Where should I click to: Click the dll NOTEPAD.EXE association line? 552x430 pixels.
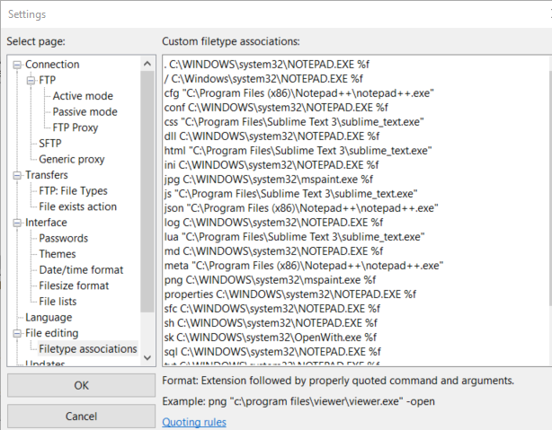pos(272,136)
